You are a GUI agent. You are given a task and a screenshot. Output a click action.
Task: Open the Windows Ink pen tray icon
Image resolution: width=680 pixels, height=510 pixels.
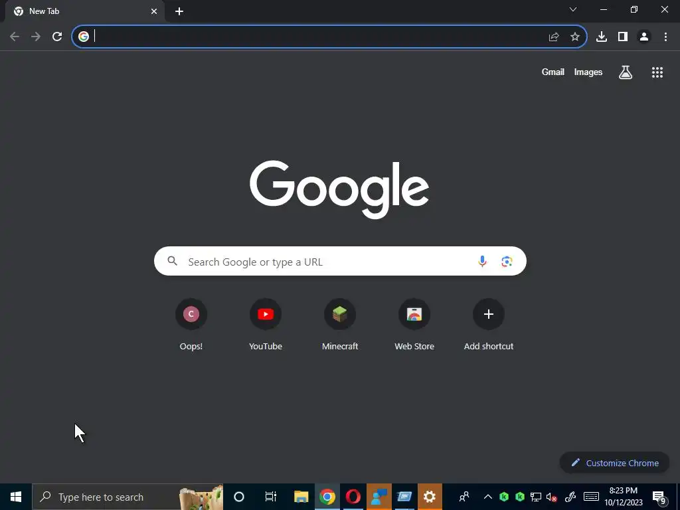pyautogui.click(x=570, y=497)
